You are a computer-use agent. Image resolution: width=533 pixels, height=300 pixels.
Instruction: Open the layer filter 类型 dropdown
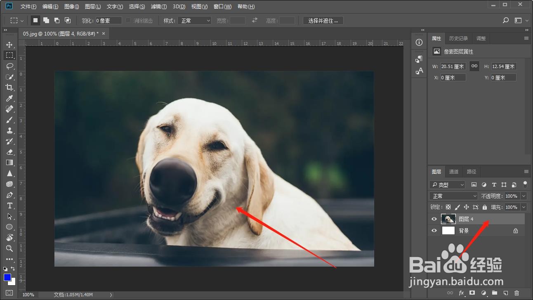pos(447,185)
